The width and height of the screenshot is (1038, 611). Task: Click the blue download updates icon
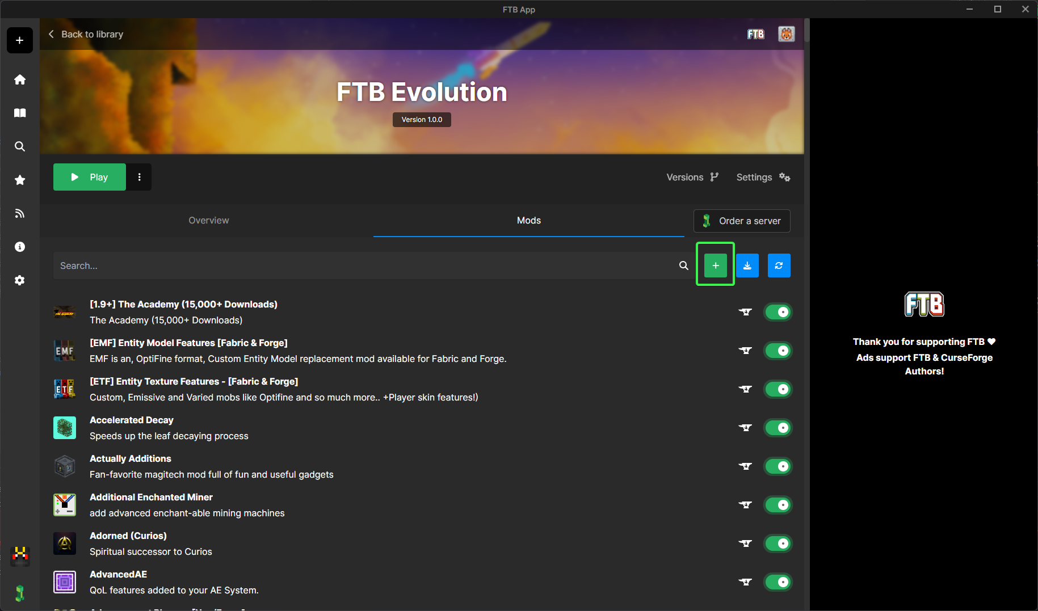tap(747, 266)
